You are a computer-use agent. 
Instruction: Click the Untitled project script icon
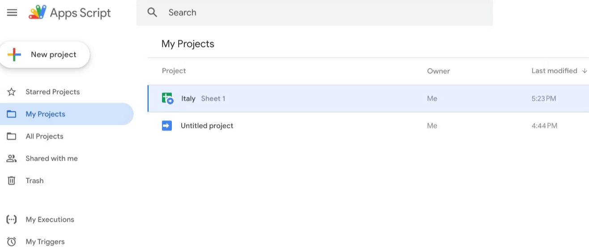click(167, 126)
